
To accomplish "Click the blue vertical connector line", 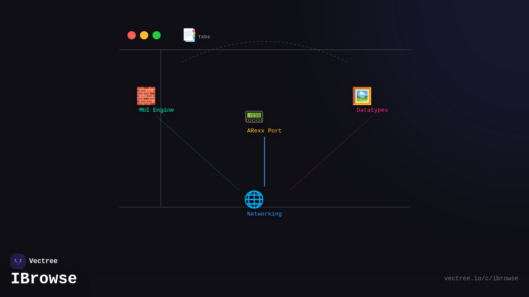I will pyautogui.click(x=264, y=161).
